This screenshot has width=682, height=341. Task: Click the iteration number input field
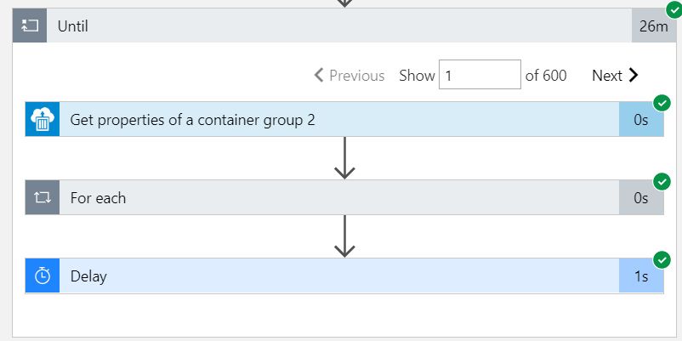point(480,75)
